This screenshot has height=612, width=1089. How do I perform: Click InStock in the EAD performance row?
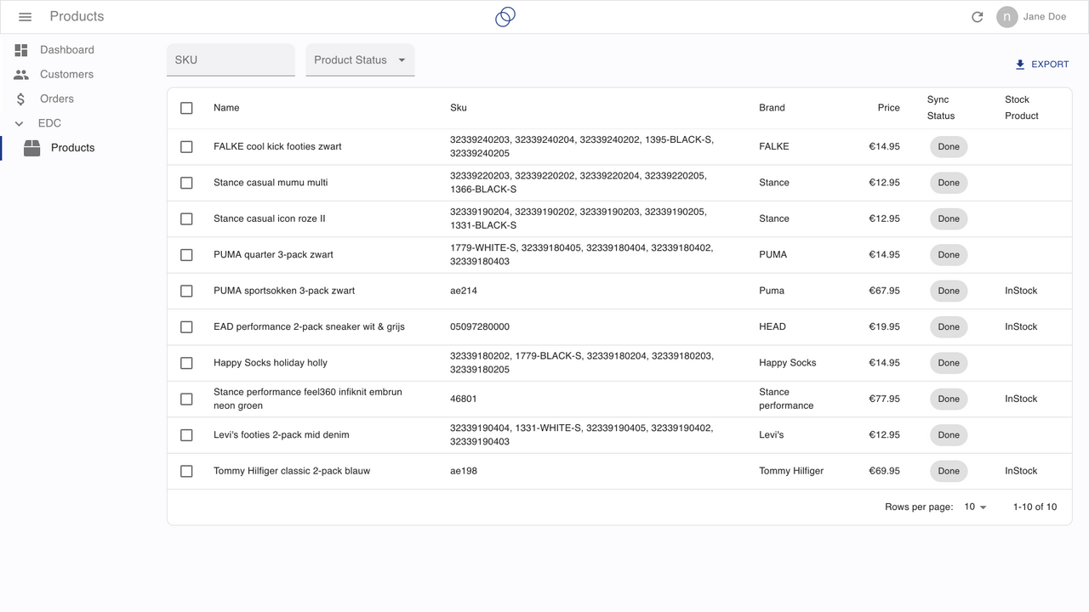(x=1021, y=327)
